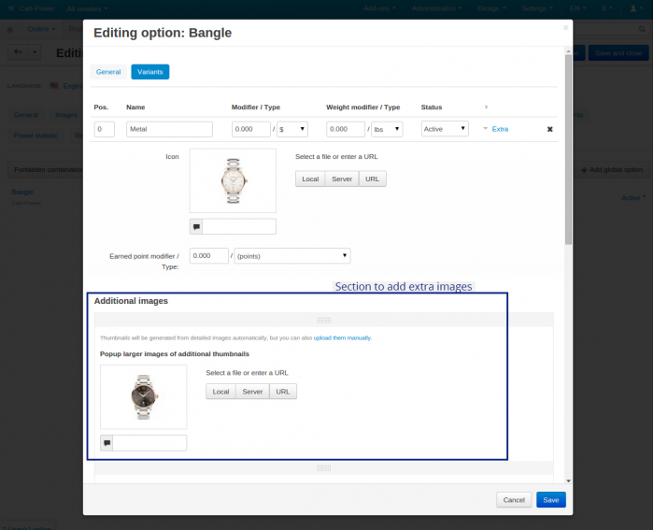Click the Pos. input field
Viewport: 654px width, 530px height.
click(x=105, y=129)
